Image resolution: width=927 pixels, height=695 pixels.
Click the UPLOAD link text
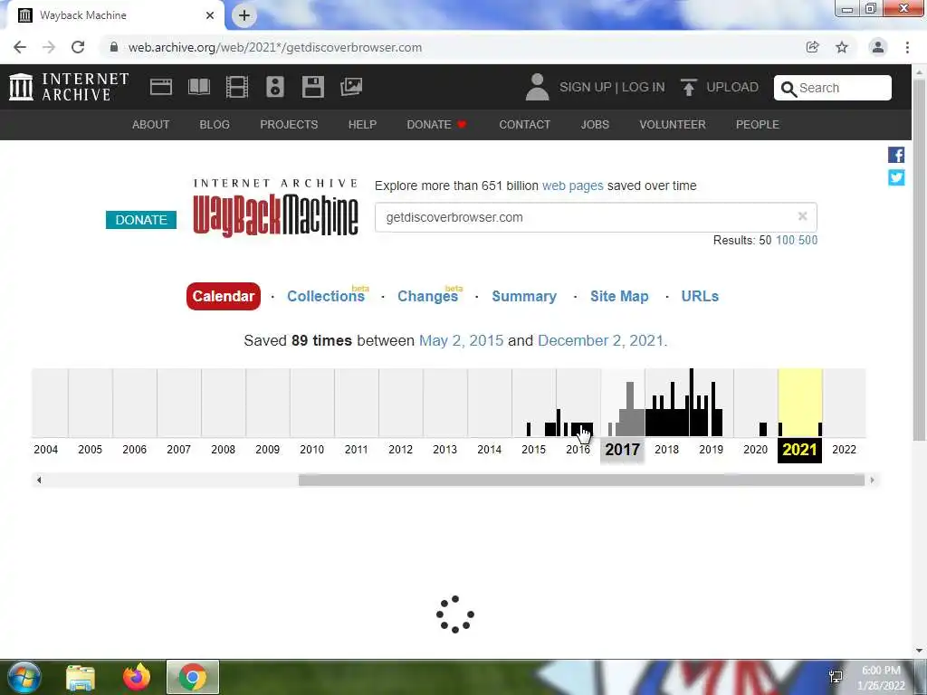(x=731, y=87)
